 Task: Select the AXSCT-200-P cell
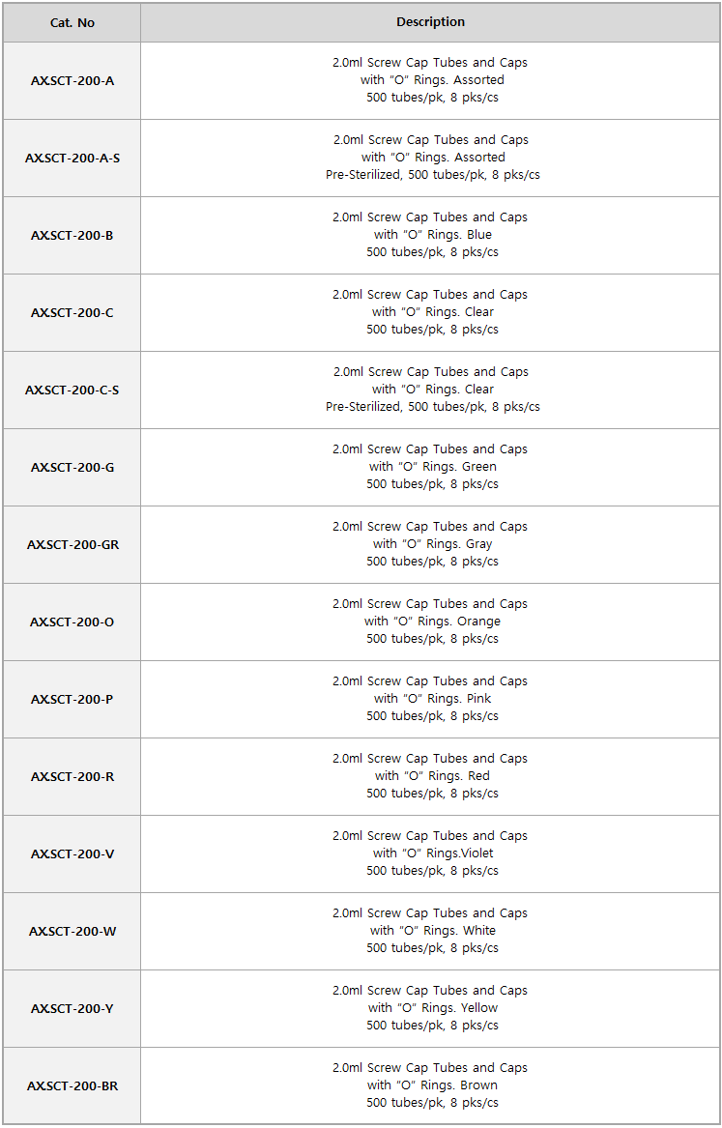click(x=72, y=699)
